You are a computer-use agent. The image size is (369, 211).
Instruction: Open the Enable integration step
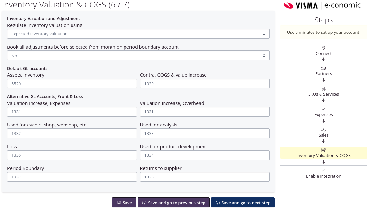[x=323, y=176]
